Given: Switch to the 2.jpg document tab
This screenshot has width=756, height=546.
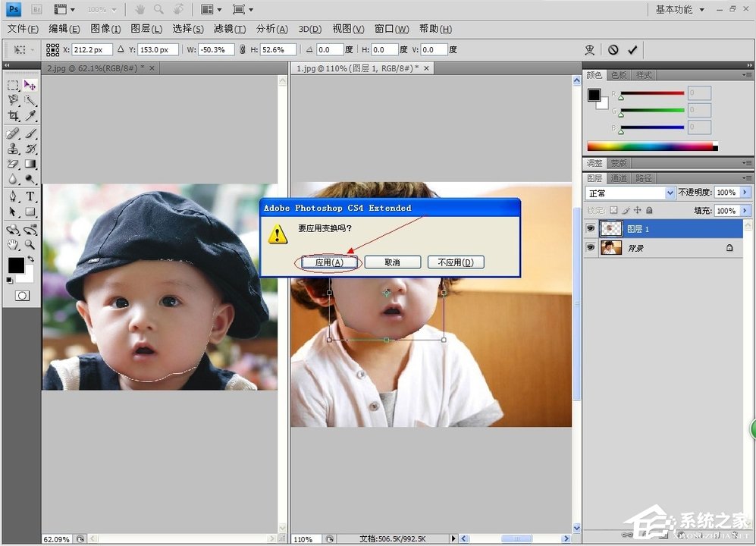Looking at the screenshot, I should coord(96,68).
